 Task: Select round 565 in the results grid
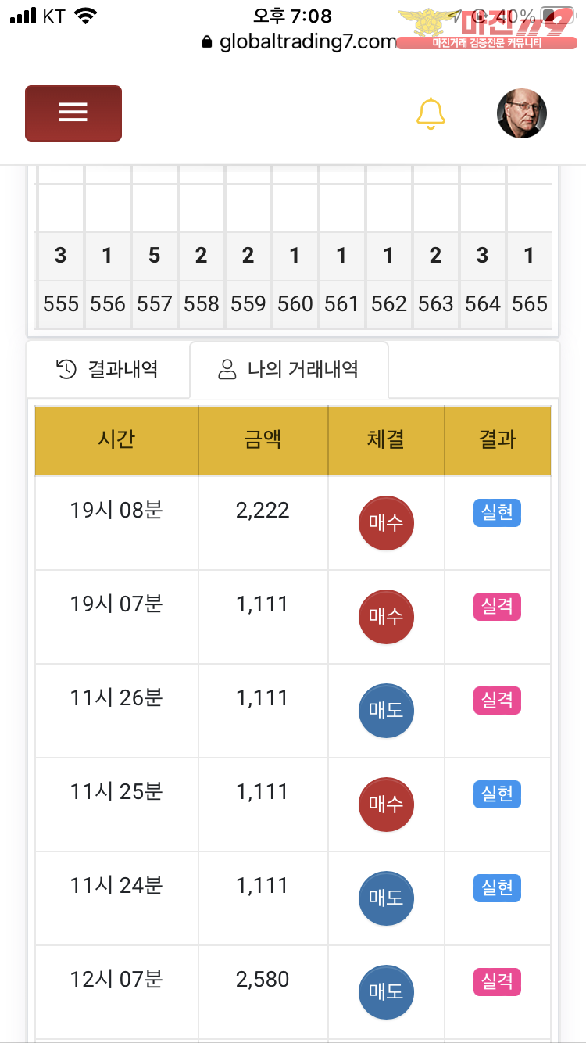pyautogui.click(x=530, y=304)
